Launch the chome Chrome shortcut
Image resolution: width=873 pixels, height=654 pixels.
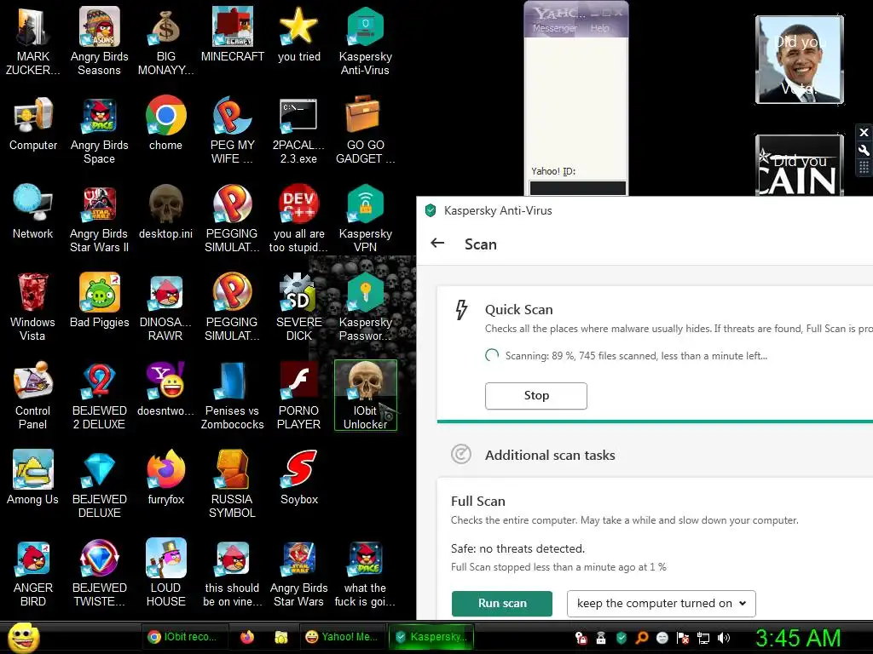(x=165, y=123)
